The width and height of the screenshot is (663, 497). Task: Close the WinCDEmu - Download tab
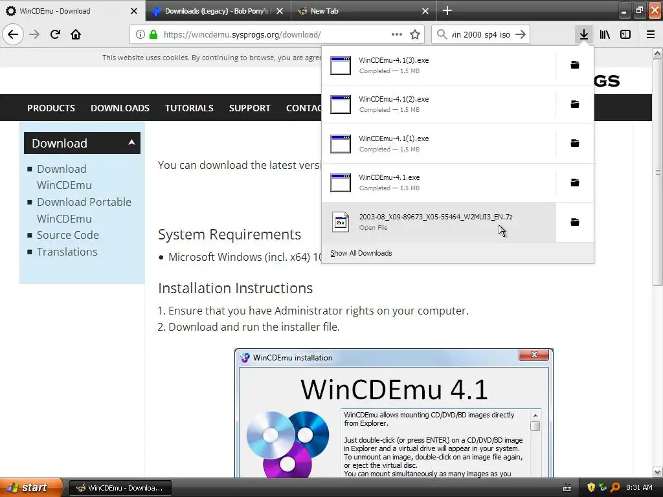pos(134,11)
